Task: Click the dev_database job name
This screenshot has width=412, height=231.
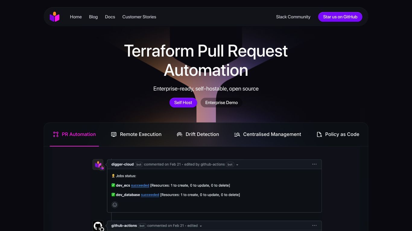Action: (x=128, y=195)
